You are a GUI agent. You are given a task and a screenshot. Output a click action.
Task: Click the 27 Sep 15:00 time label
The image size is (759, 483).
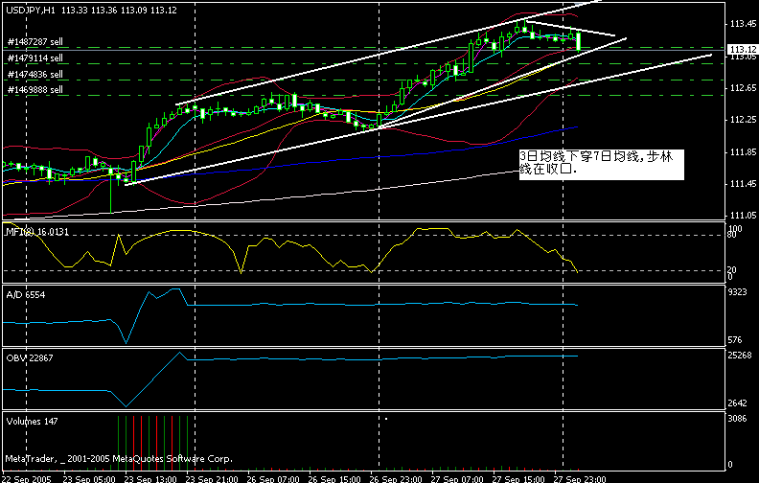tap(518, 479)
